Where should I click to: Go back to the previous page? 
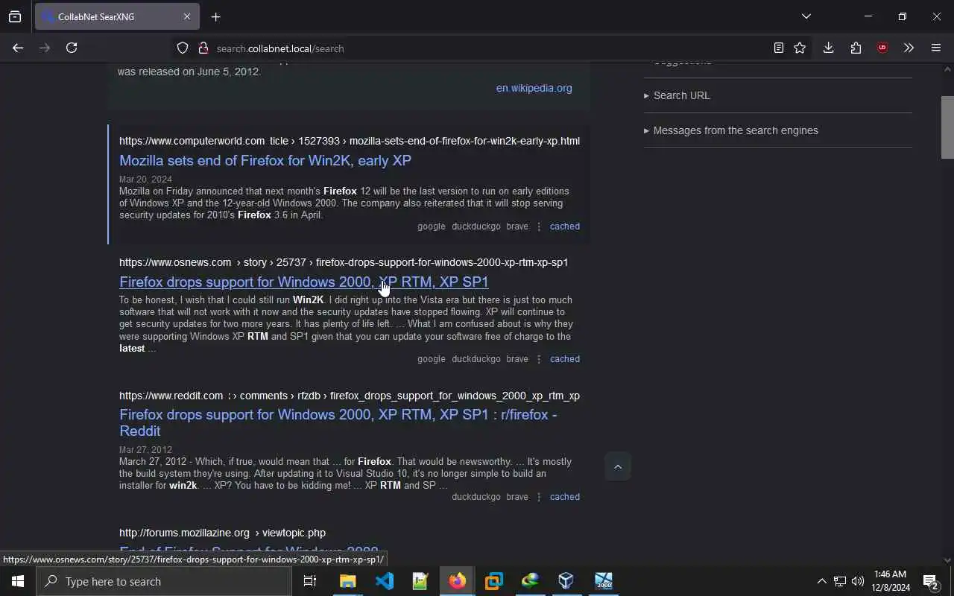click(x=18, y=48)
